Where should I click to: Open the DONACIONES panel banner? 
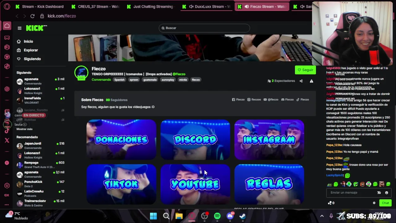click(121, 140)
